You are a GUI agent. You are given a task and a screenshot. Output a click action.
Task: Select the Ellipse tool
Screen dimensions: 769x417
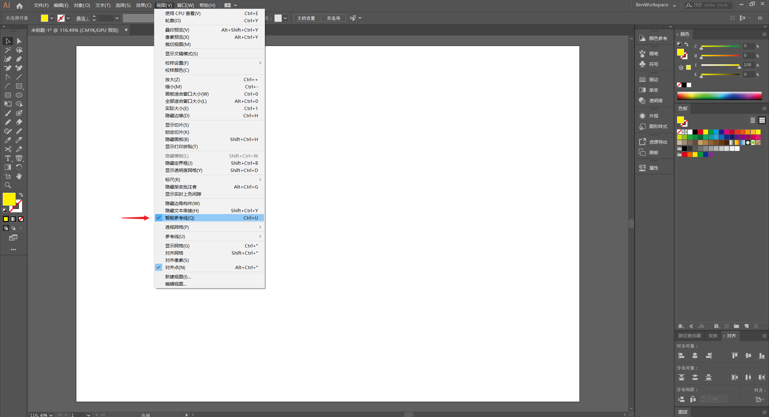(x=19, y=95)
